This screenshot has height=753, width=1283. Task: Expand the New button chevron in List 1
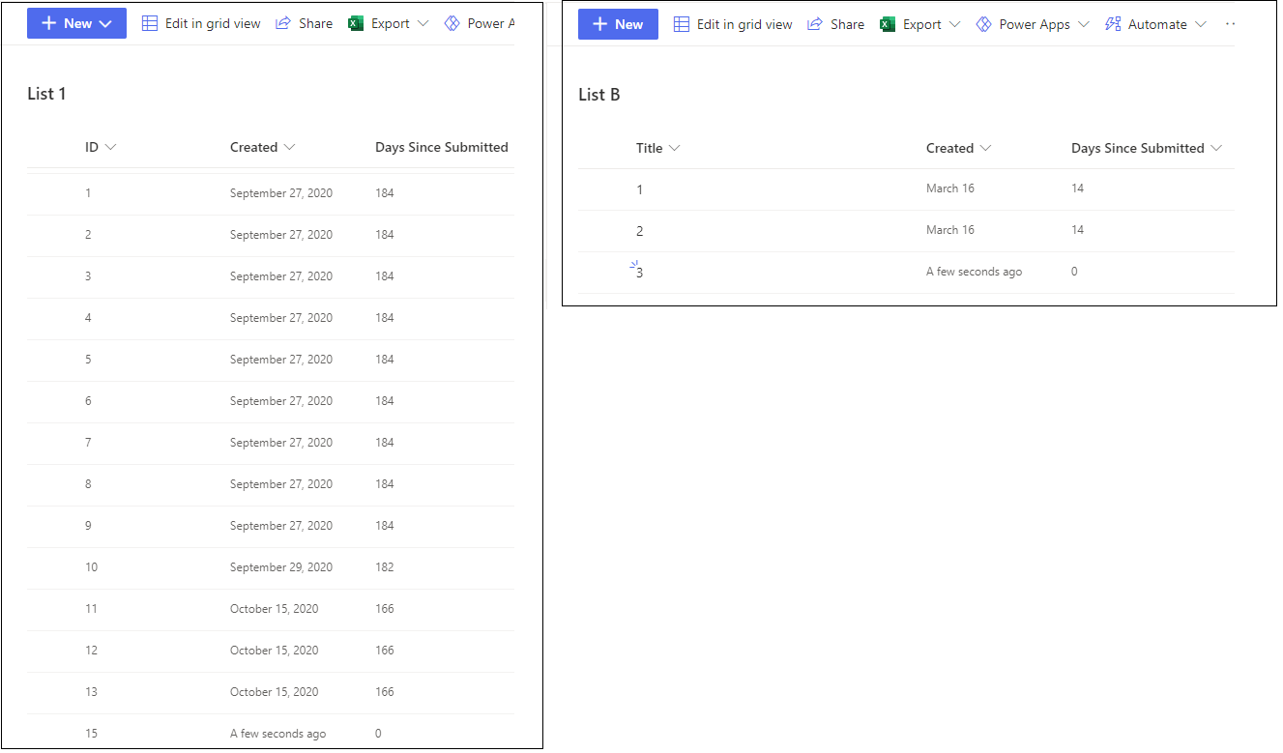106,23
